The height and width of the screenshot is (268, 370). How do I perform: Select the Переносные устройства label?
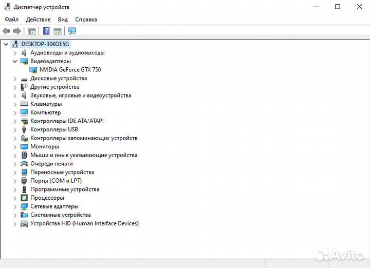[62, 173]
